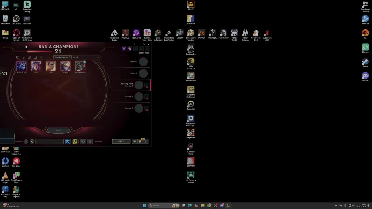
Task: Launch Overwatch desktop shortcut
Action: [x=191, y=105]
